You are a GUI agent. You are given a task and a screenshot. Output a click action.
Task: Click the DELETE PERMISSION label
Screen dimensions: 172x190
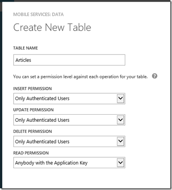coord(32,131)
